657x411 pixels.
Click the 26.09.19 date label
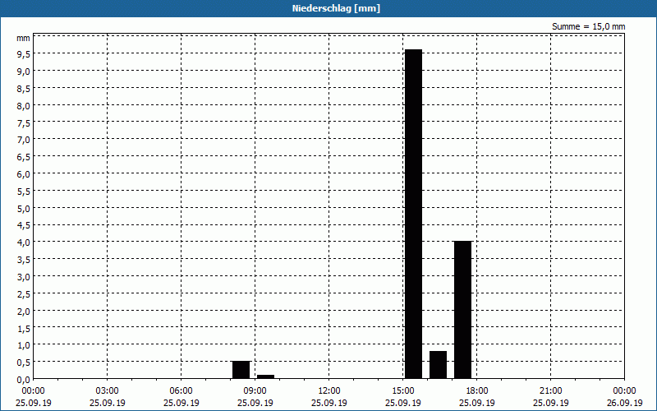(625, 403)
